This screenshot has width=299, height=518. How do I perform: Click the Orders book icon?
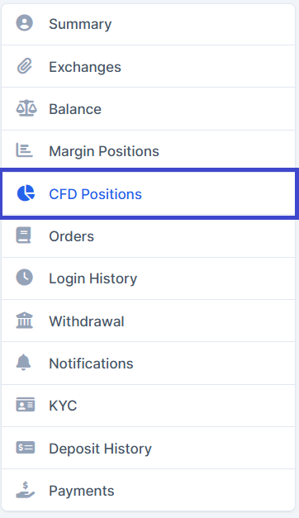point(24,235)
